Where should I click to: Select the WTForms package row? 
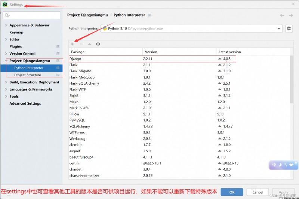[x=179, y=132]
